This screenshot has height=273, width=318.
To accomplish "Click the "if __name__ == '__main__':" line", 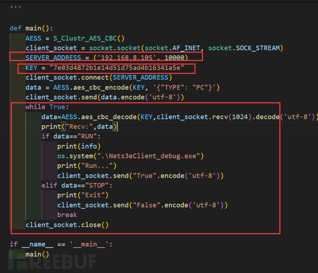I will click(61, 244).
